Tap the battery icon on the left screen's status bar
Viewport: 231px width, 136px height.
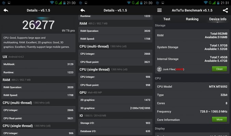tap(64, 3)
